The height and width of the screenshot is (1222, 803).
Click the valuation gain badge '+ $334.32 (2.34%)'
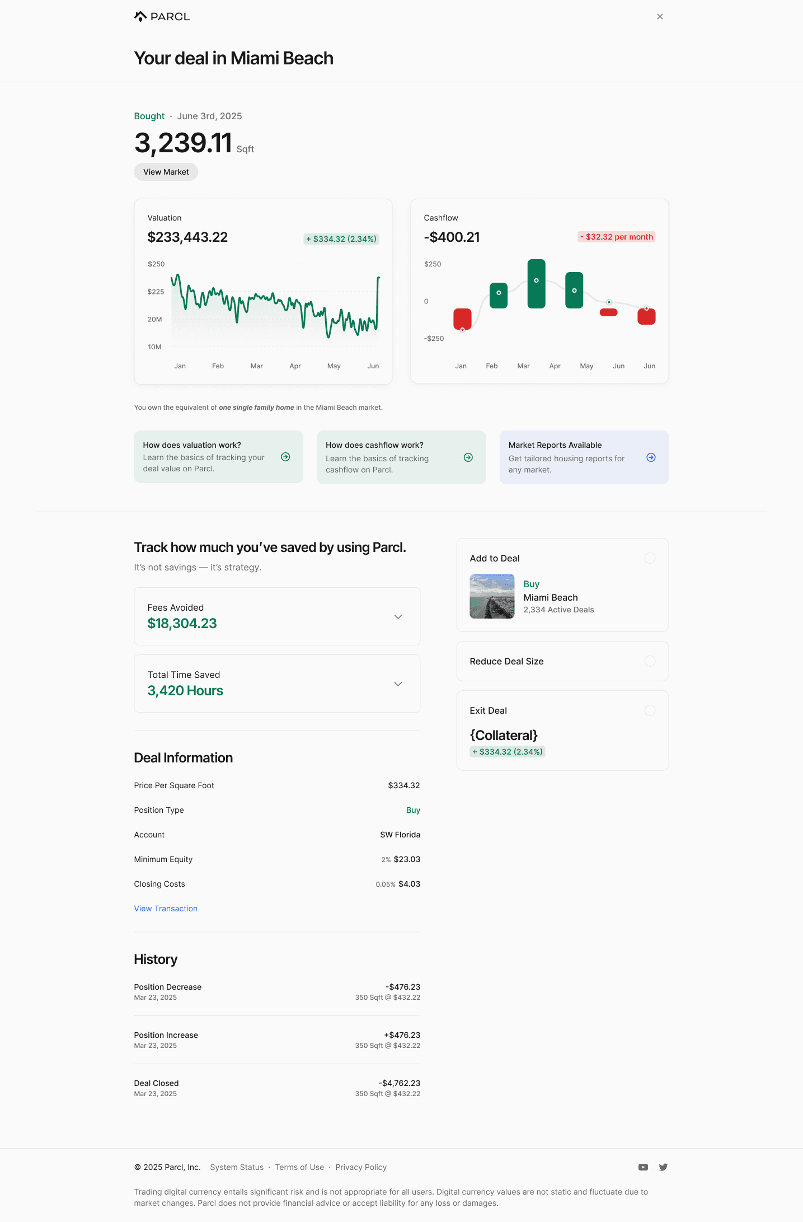[x=341, y=239]
